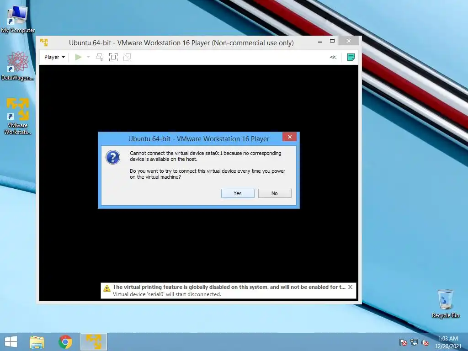The height and width of the screenshot is (351, 468).
Task: Open the green notes message log icon
Action: 351,57
